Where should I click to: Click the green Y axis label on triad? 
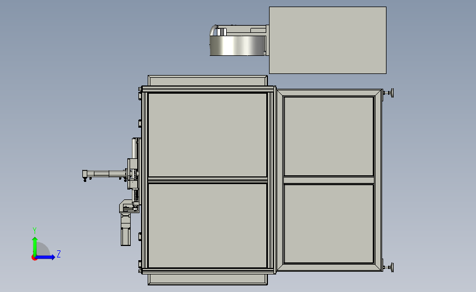35,231
